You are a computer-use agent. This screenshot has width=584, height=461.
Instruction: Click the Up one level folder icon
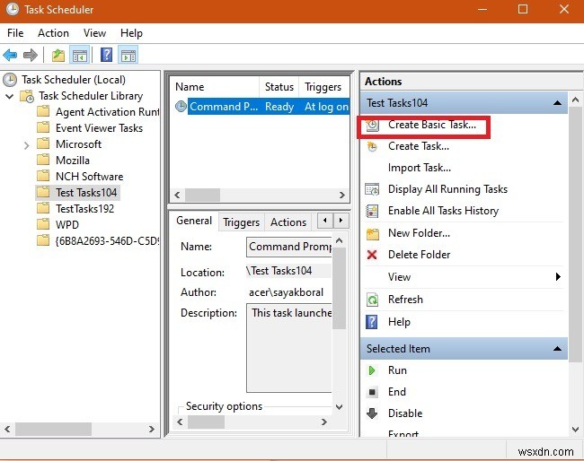[x=58, y=56]
